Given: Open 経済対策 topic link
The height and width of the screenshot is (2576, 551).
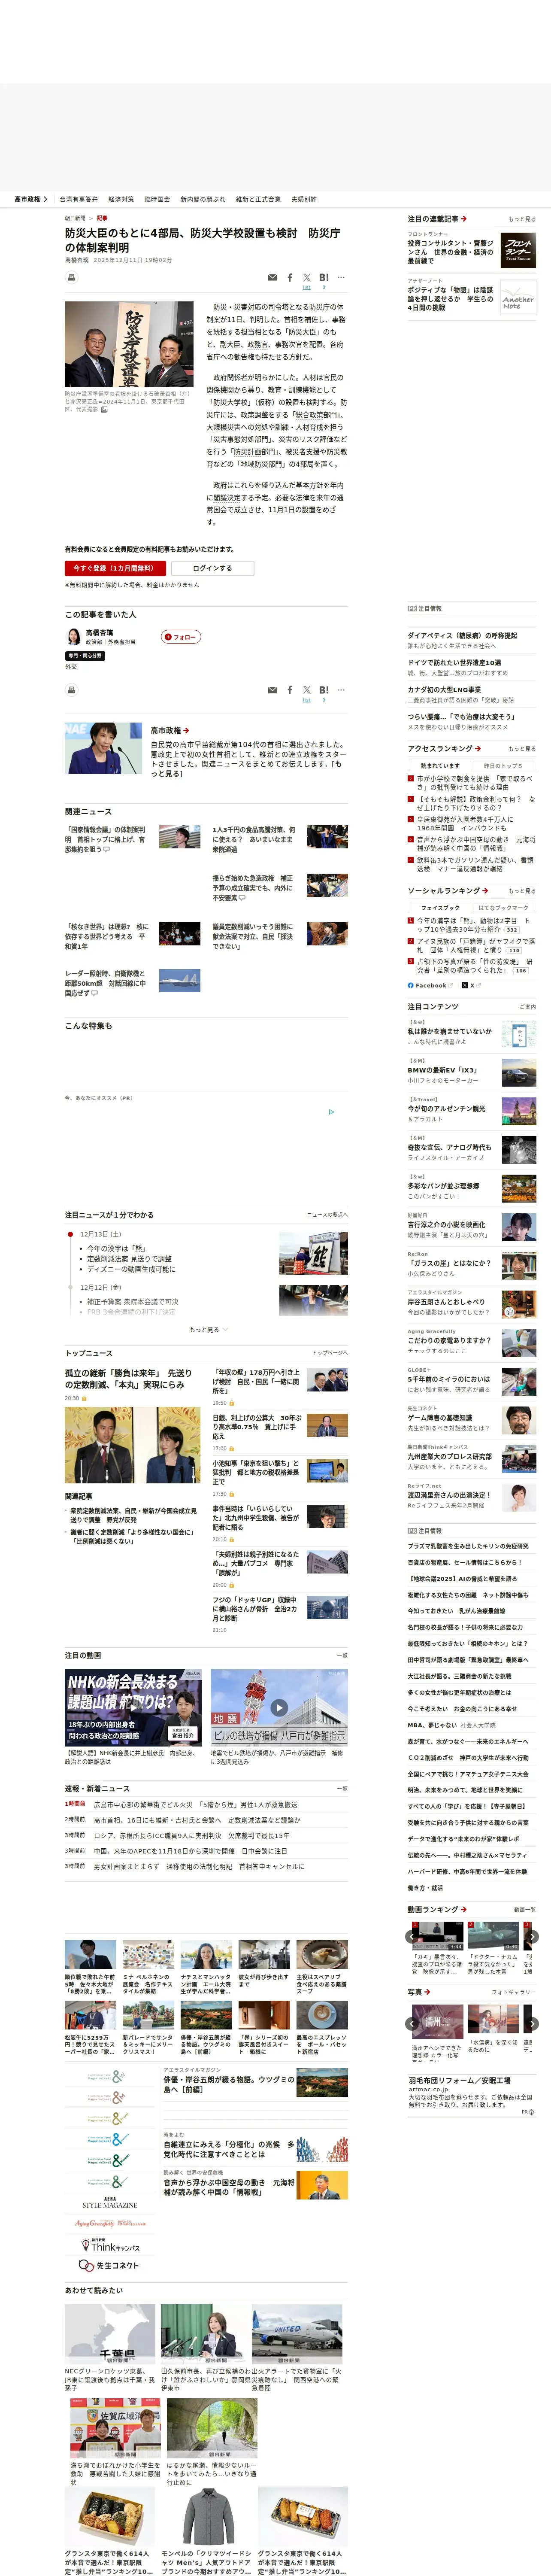Looking at the screenshot, I should pos(121,199).
